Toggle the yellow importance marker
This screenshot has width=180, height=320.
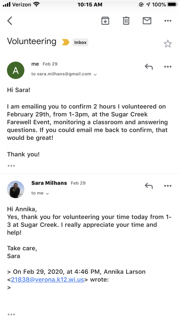point(66,42)
